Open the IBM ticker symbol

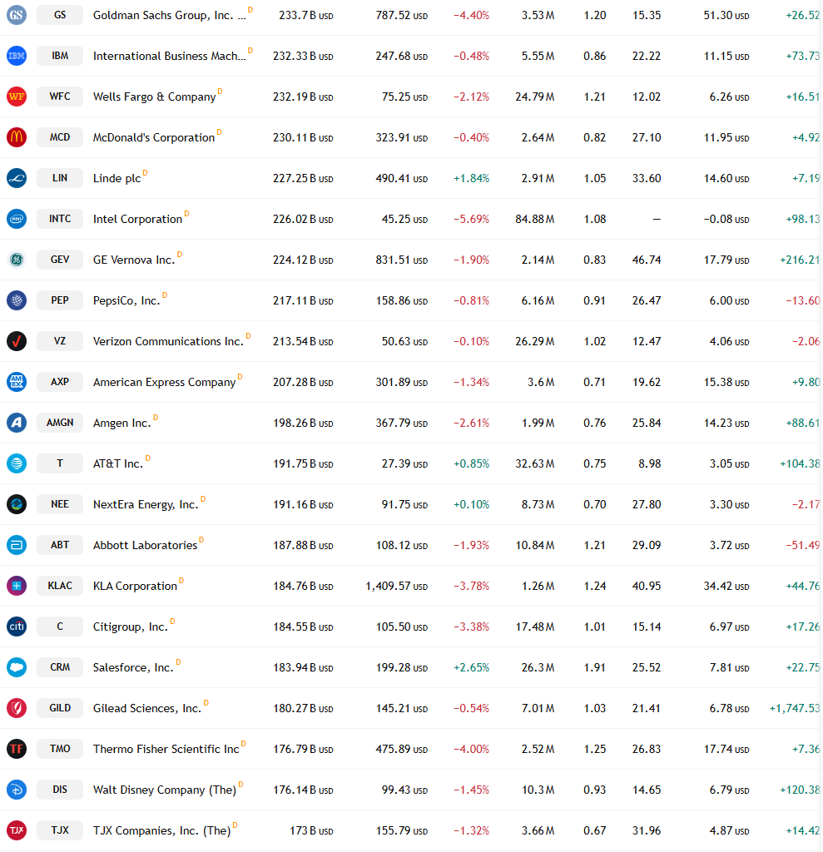60,56
